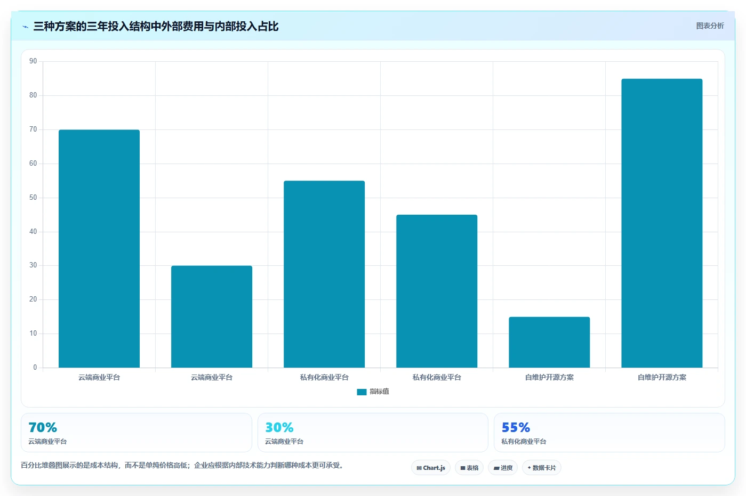Select the 表格 tag pill
This screenshot has width=746, height=496.
pos(469,468)
